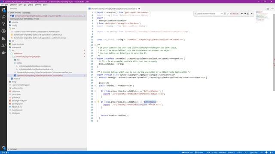Open the Debug view in the activity bar
This screenshot has width=275, height=154.
[3, 31]
